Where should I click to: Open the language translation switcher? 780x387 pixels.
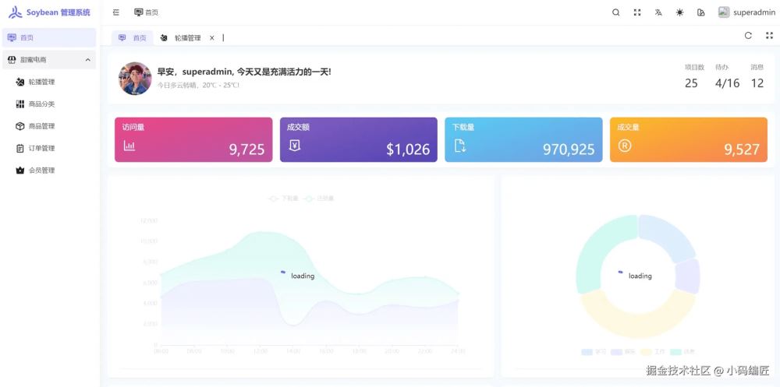(x=658, y=12)
